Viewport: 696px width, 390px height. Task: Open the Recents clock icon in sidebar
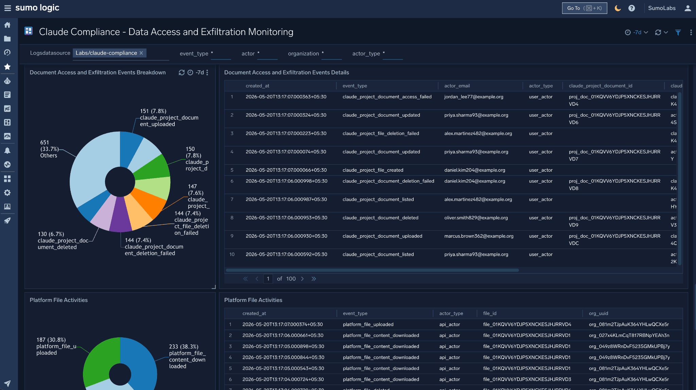7,52
